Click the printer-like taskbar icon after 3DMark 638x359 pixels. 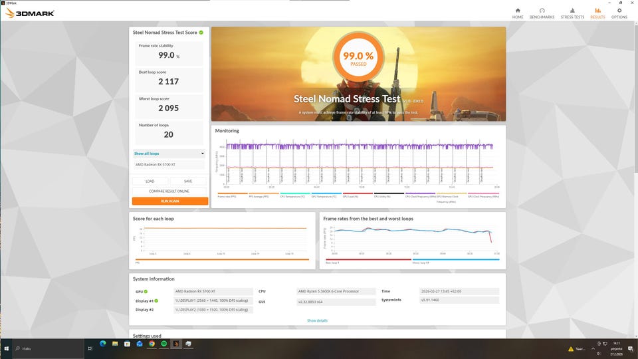188,344
